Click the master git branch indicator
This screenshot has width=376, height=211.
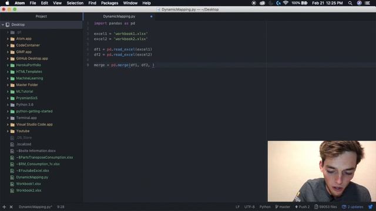coord(283,207)
